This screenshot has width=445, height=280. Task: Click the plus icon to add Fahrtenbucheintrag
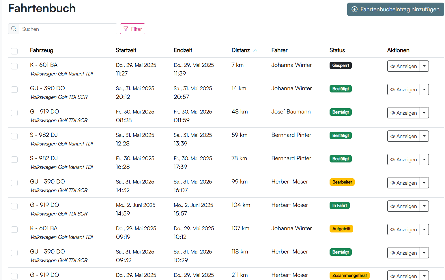pyautogui.click(x=354, y=9)
